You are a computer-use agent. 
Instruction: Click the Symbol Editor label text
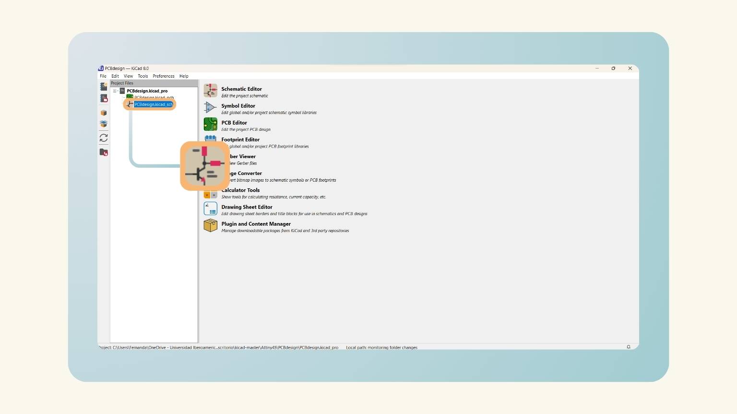click(238, 106)
